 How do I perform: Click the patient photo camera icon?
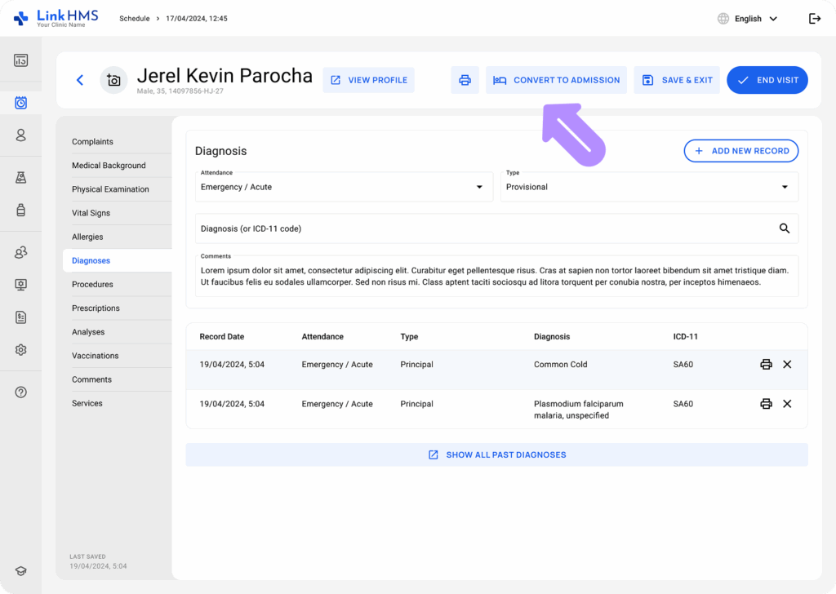pyautogui.click(x=113, y=80)
